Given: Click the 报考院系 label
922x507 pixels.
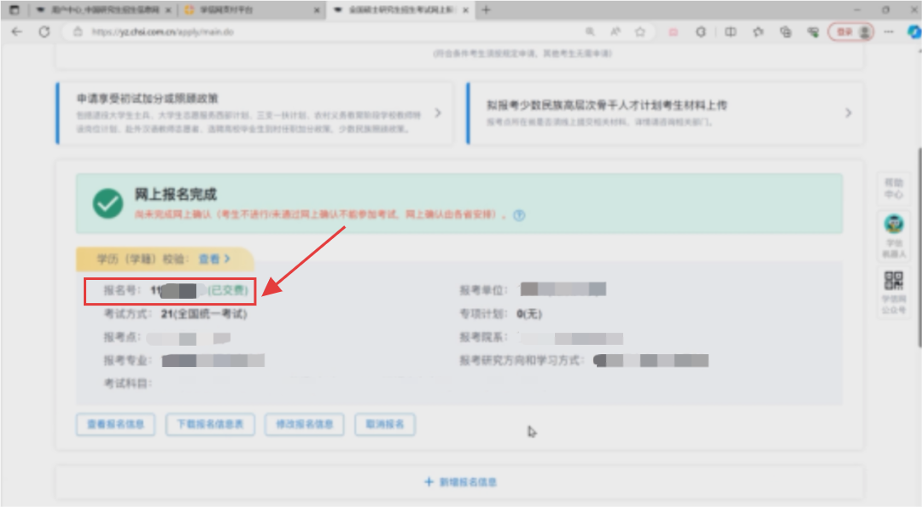Looking at the screenshot, I should point(483,338).
